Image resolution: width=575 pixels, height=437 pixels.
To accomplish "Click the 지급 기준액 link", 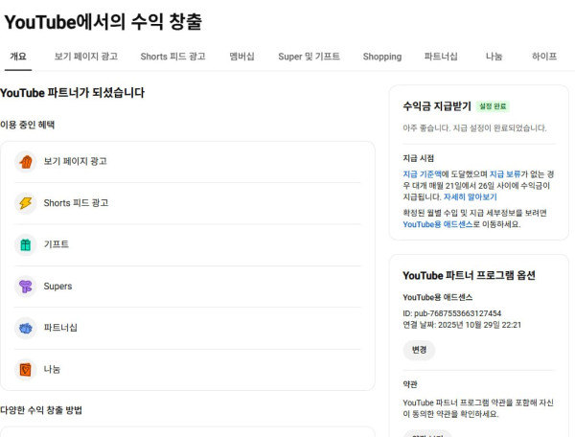I will [422, 174].
